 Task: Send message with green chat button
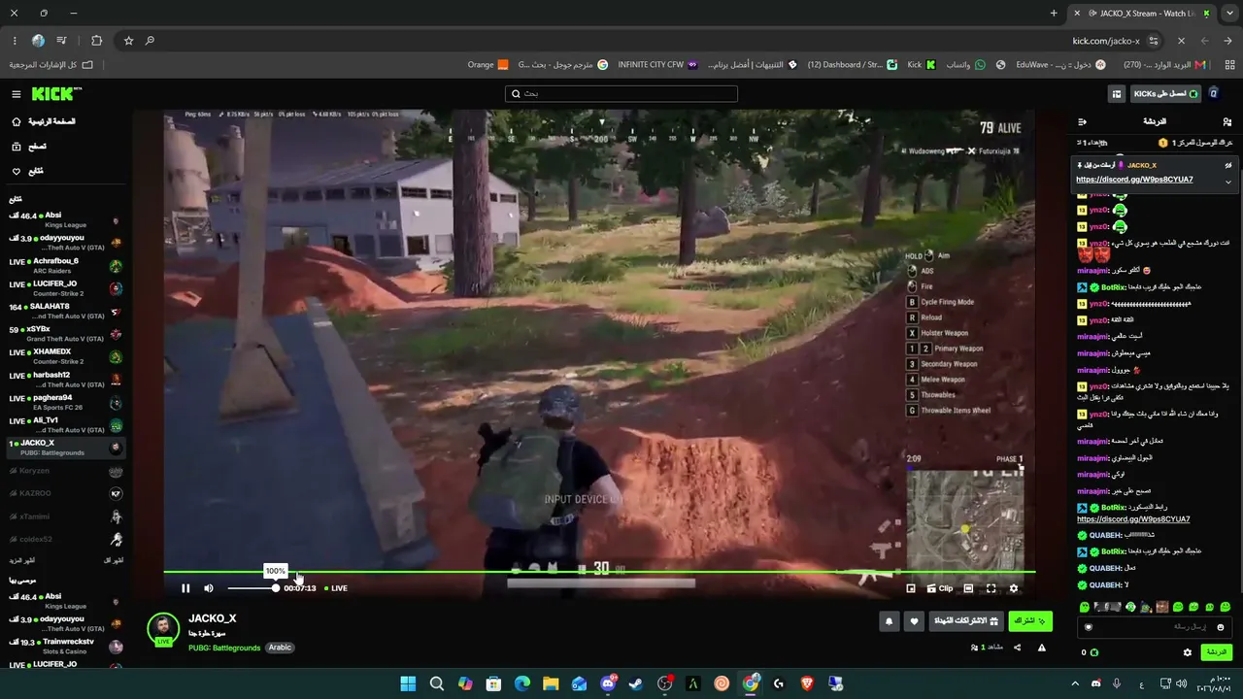click(x=1217, y=652)
